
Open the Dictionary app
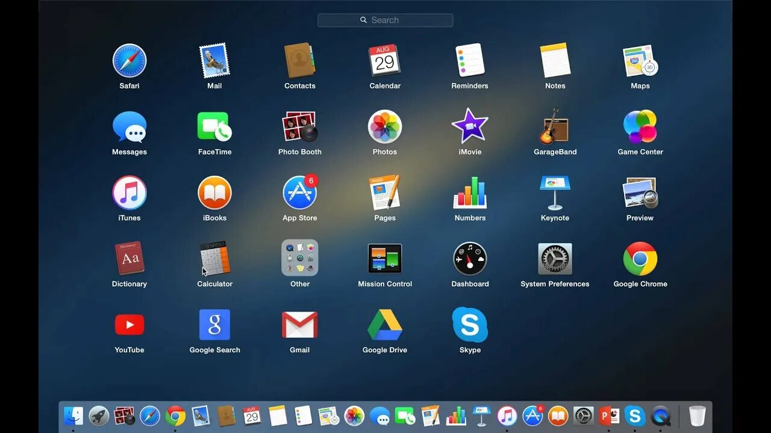click(130, 259)
